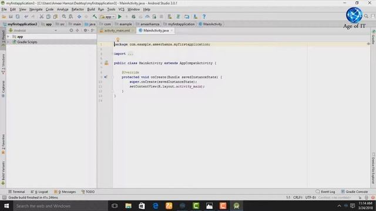Click the Profile app gauge icon
Screen dimensions: 376x211
point(147,17)
